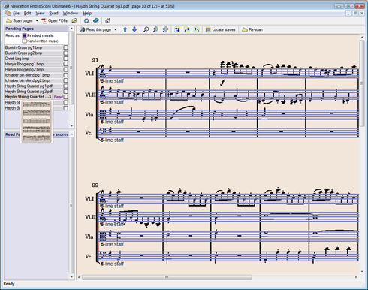Click the blue book icon in top toolbar
The height and width of the screenshot is (290, 368).
96,20
